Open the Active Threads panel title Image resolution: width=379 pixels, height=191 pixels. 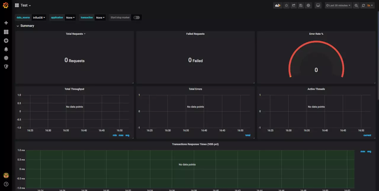point(316,89)
